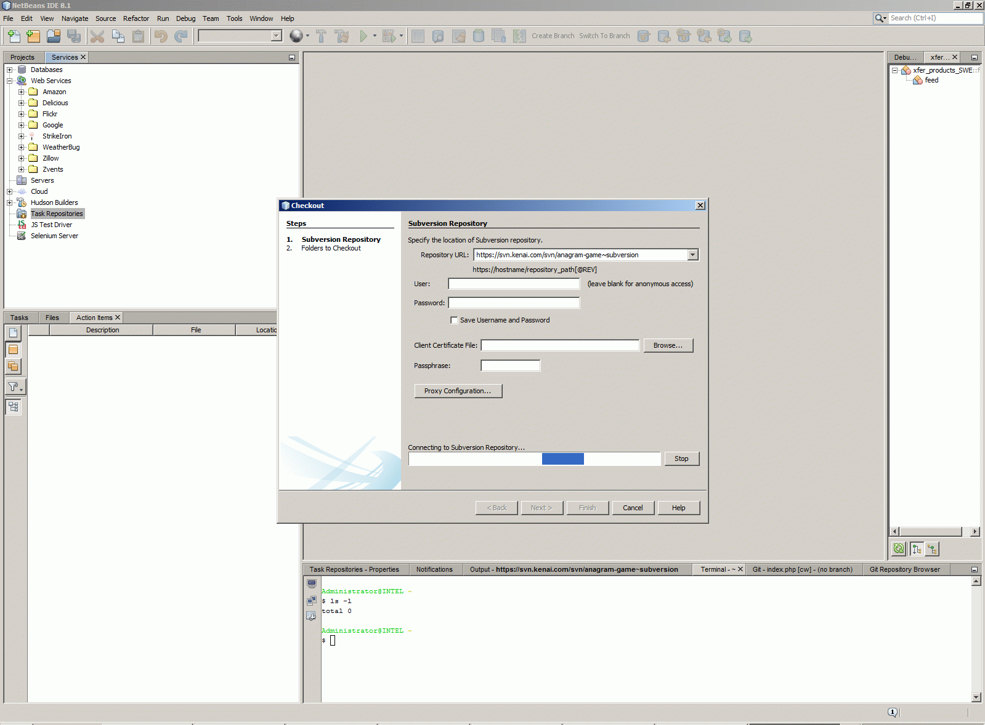Open the toolbar configuration combo box

240,36
